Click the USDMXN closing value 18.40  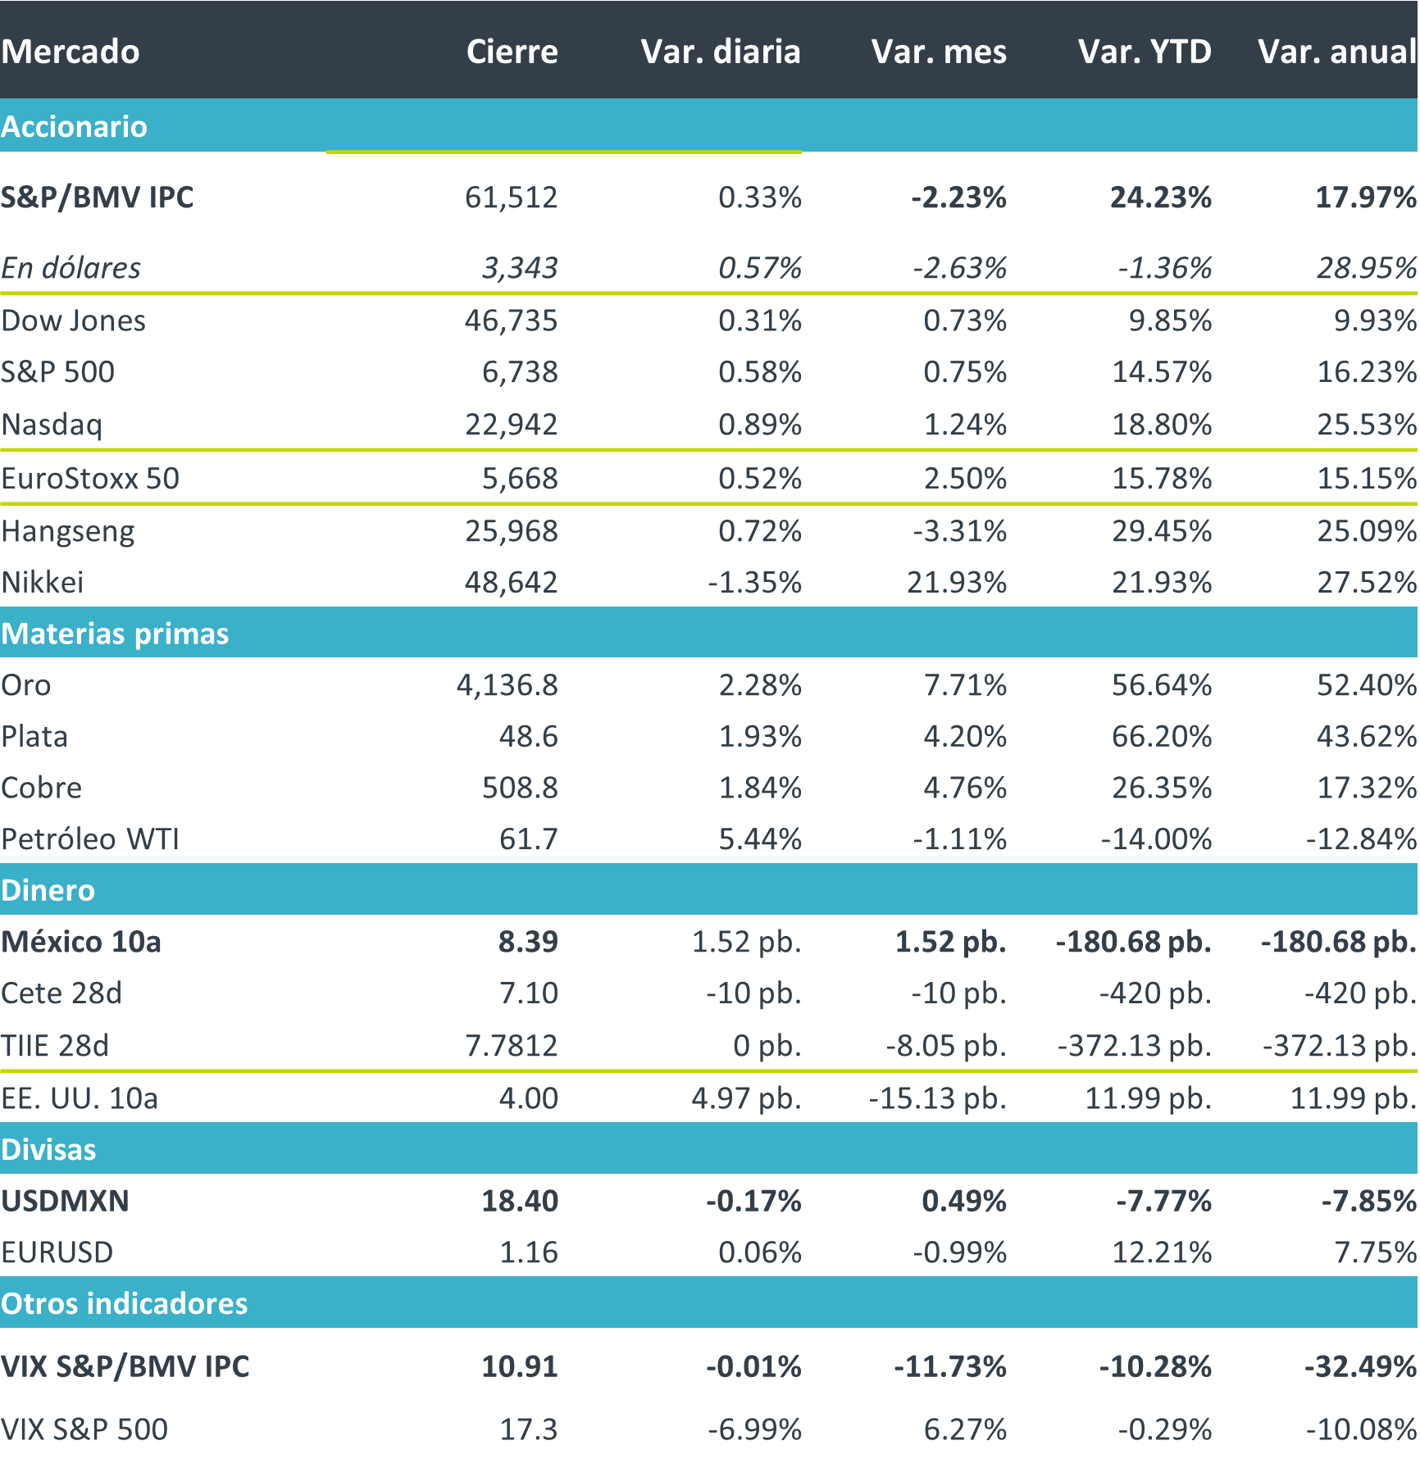[519, 1201]
